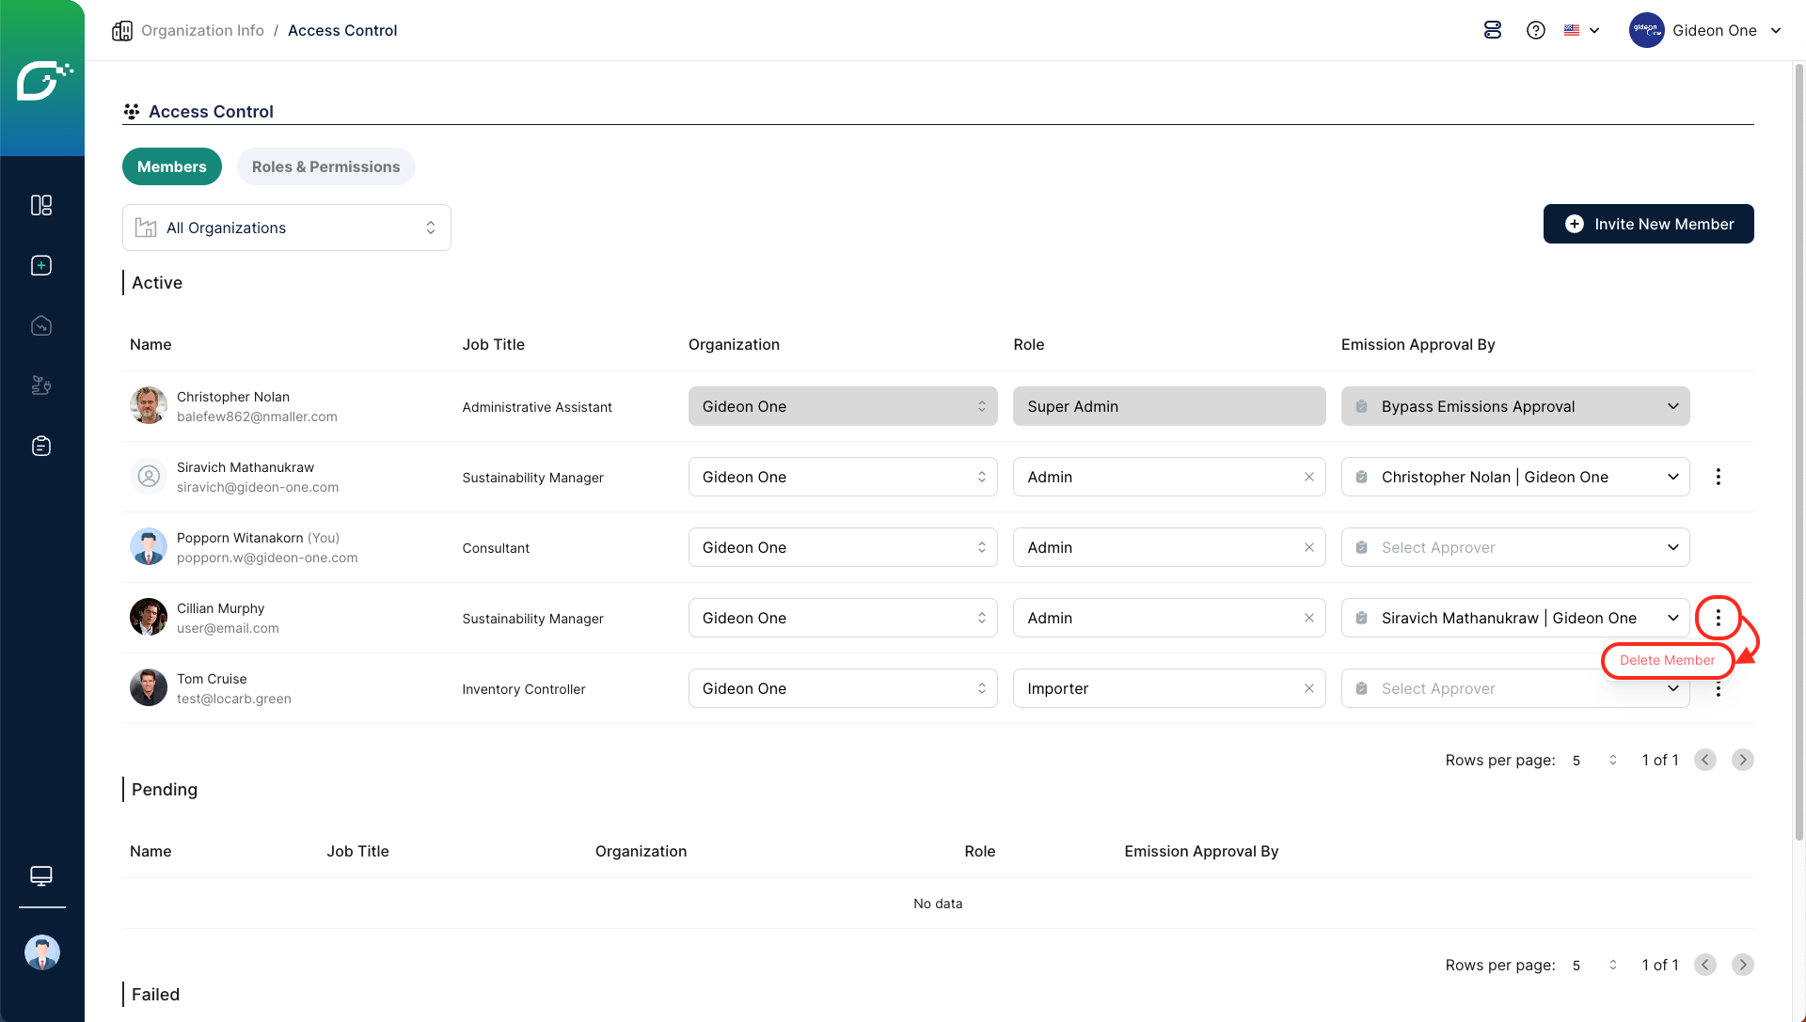Select the Members tab

171,166
